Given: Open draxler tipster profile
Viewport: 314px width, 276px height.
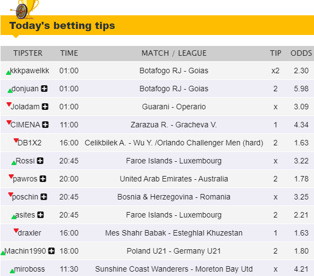Looking at the screenshot, I should (x=30, y=233).
